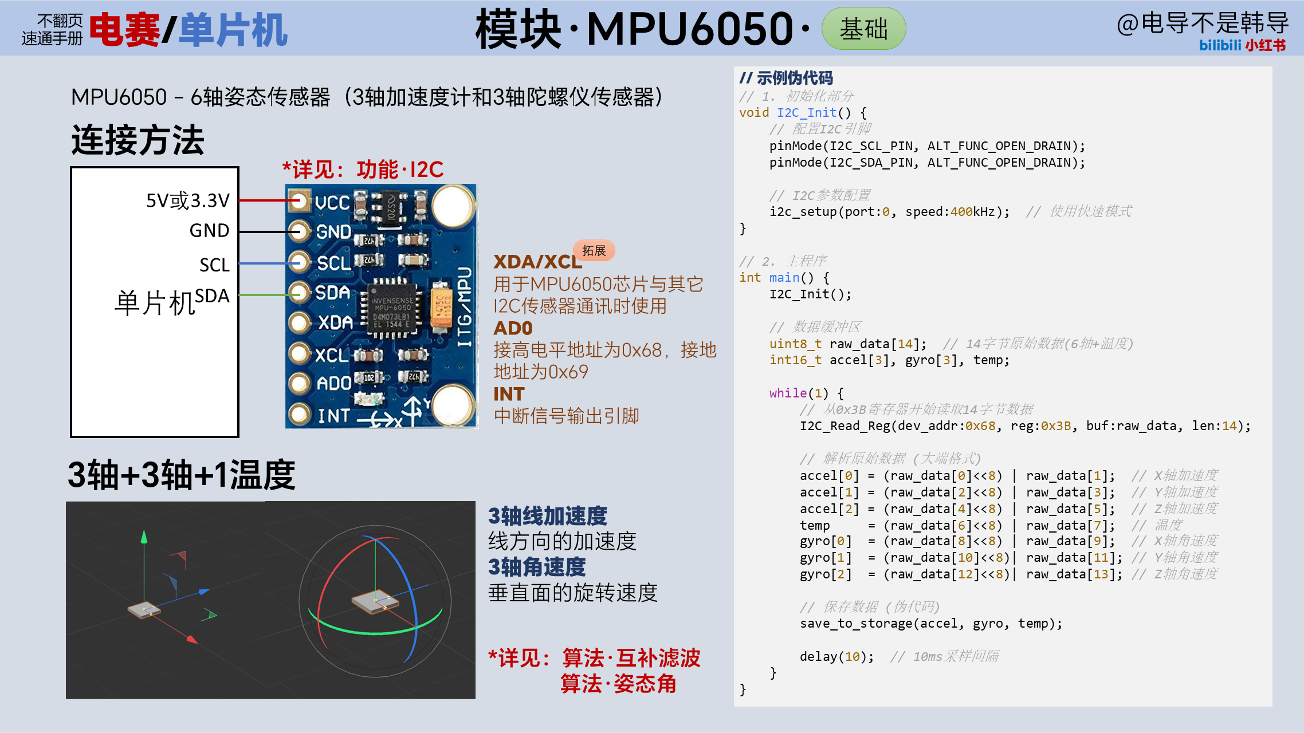Click the green upward axis arrow

coord(144,538)
